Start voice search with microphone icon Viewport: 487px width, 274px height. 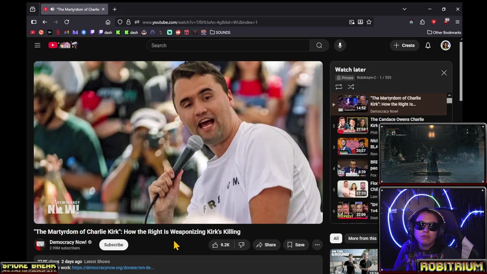pyautogui.click(x=340, y=45)
